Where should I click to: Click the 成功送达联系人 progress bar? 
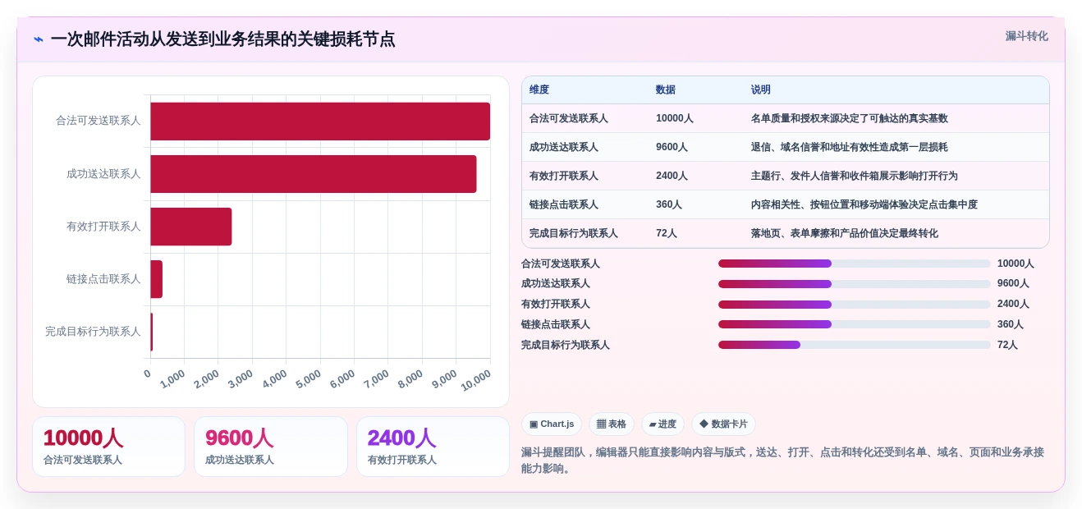click(854, 284)
